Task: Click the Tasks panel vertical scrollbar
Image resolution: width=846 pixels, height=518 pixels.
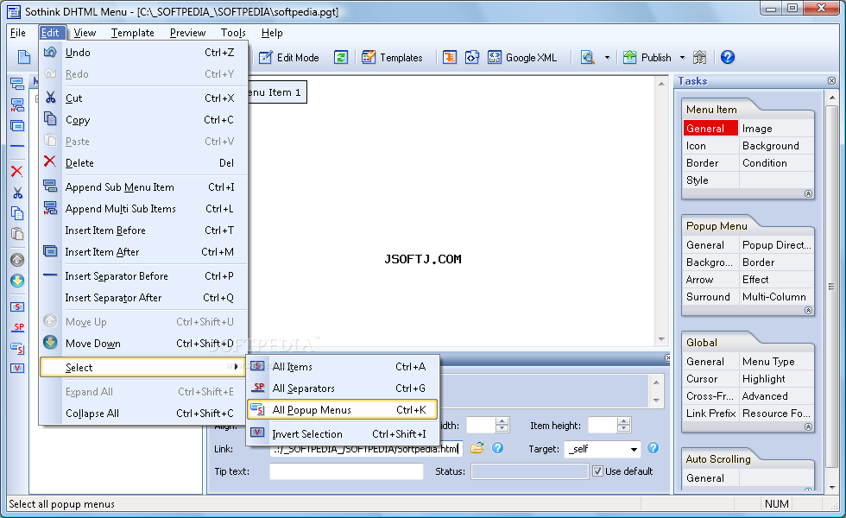Action: 831,292
